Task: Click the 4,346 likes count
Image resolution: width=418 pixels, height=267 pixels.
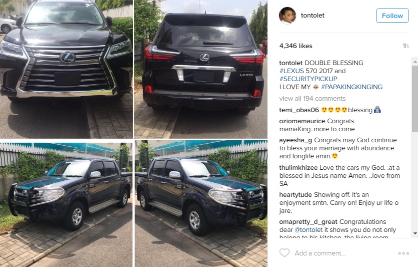Action: (x=295, y=46)
